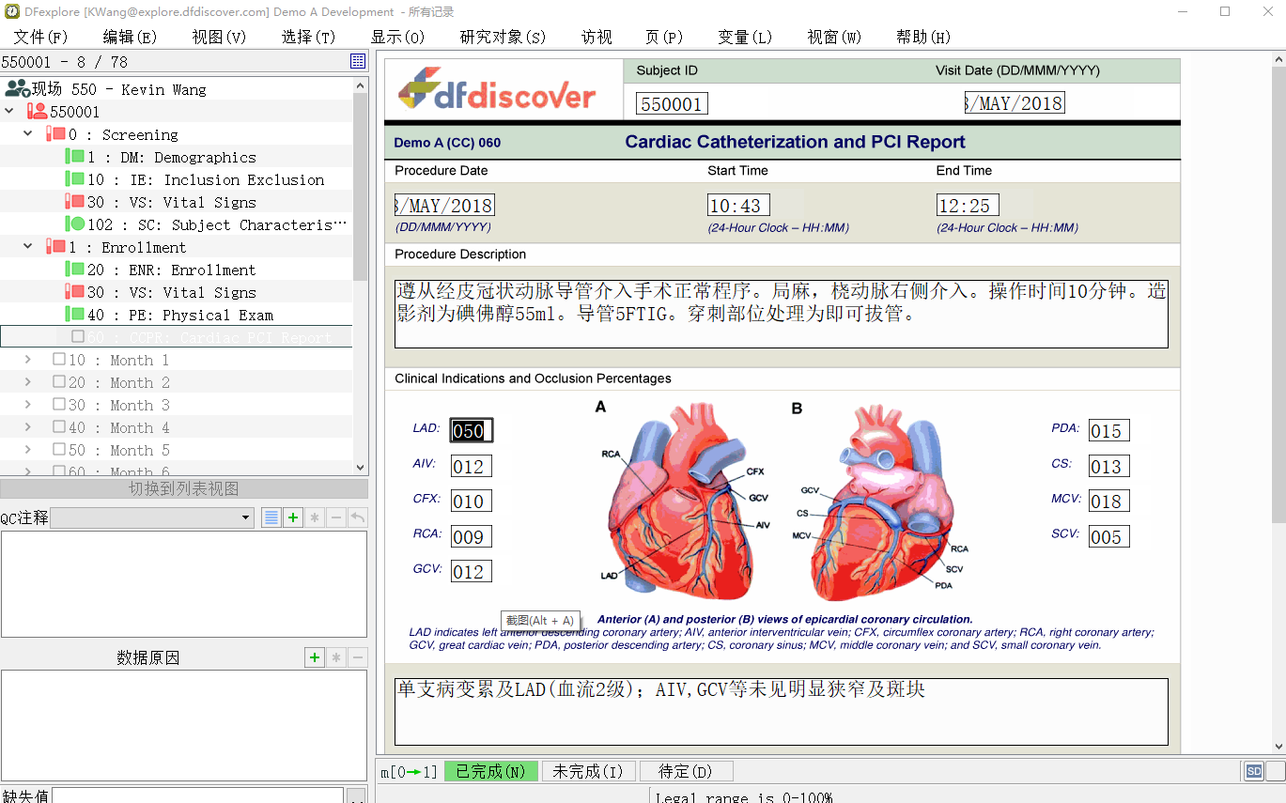Click the red status icon of Enrollment's VS: Vital Signs

(74, 292)
